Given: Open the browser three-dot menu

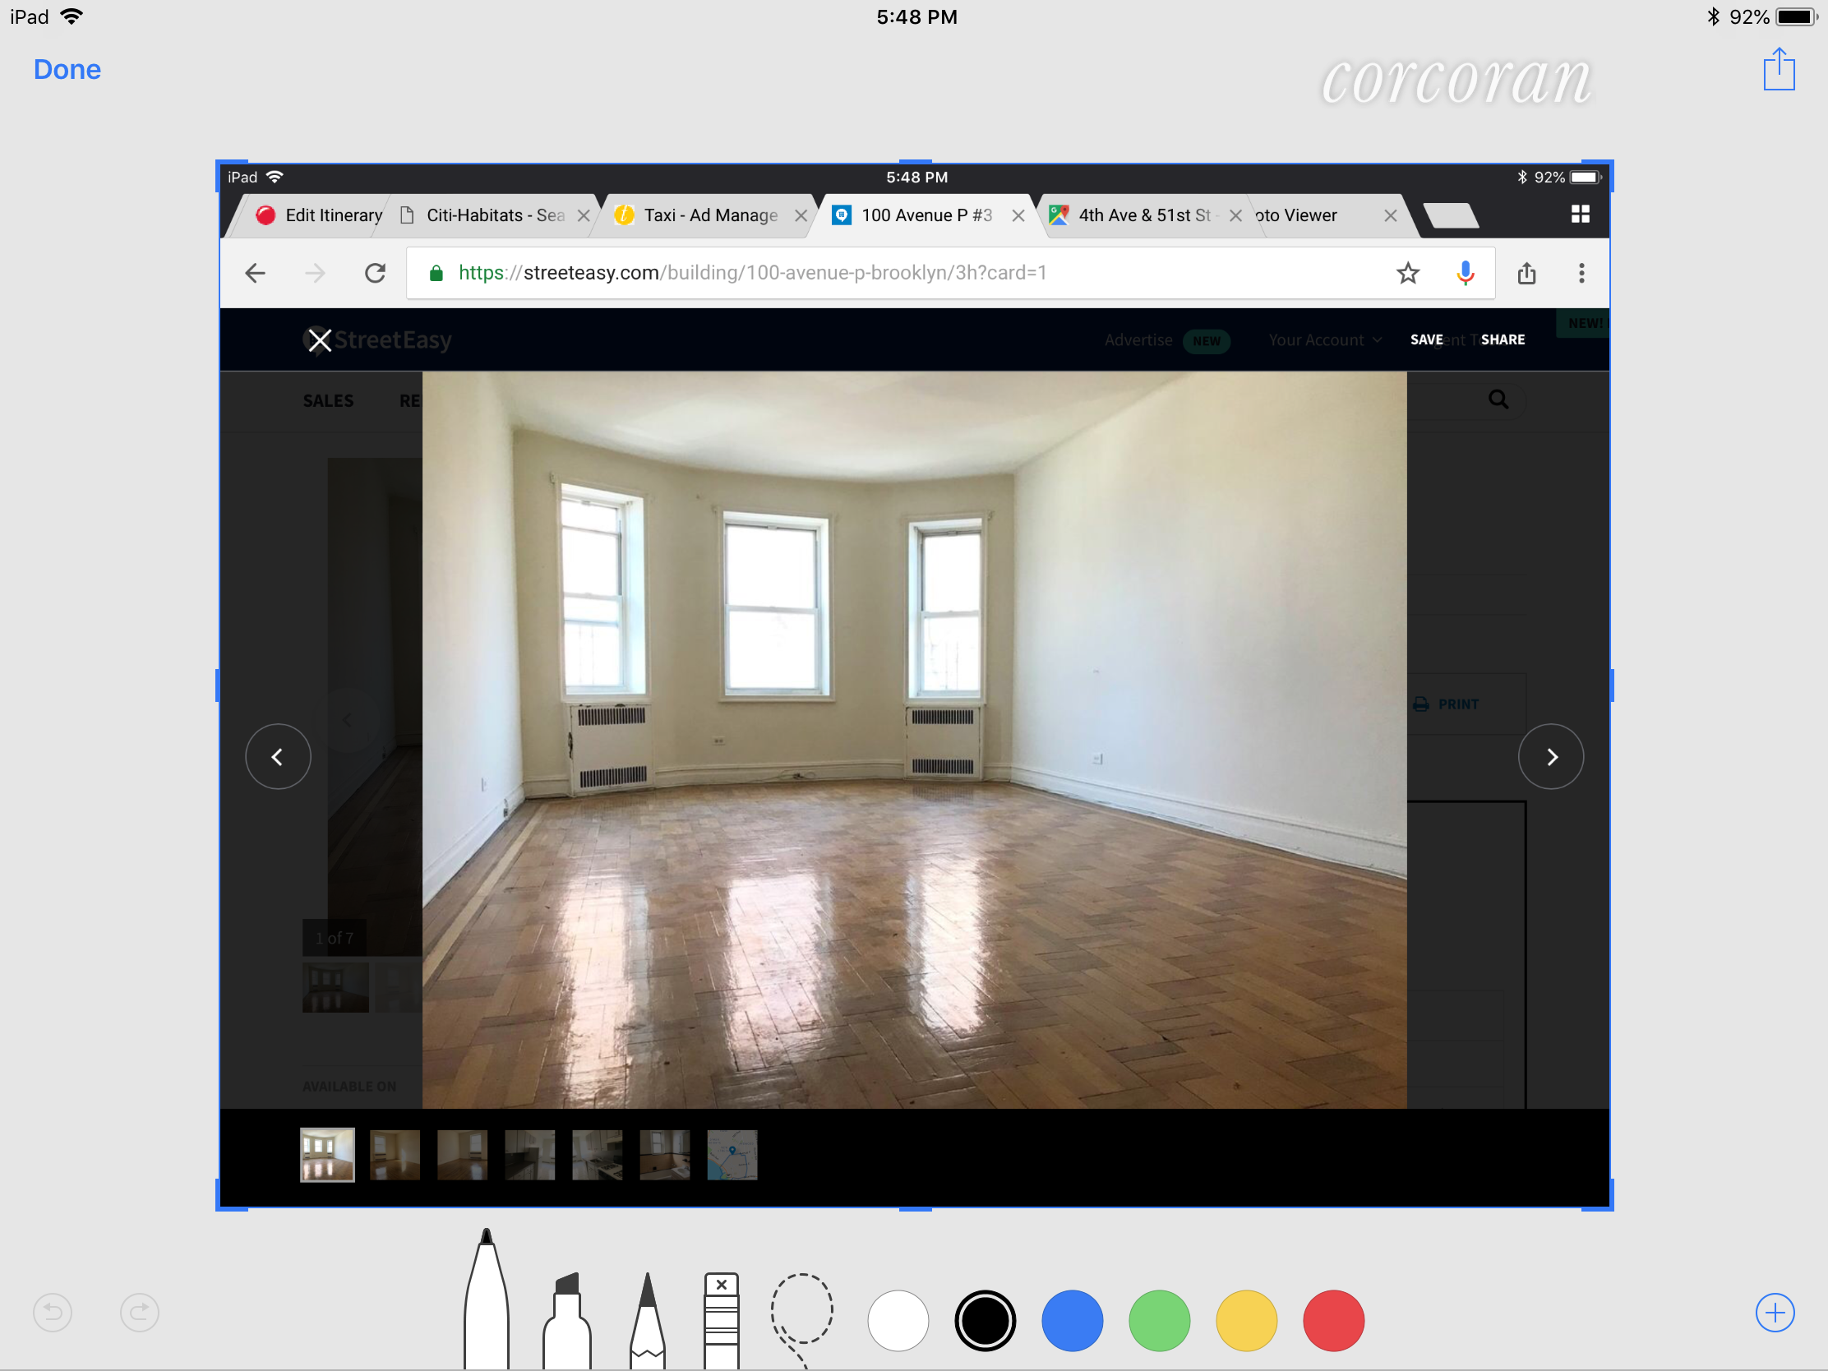Looking at the screenshot, I should [1581, 274].
